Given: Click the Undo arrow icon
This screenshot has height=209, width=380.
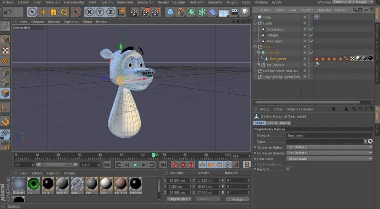Looking at the screenshot, I should point(8,12).
